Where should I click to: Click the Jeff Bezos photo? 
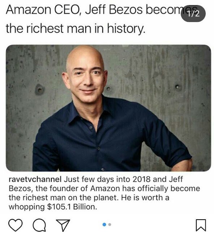(108, 108)
